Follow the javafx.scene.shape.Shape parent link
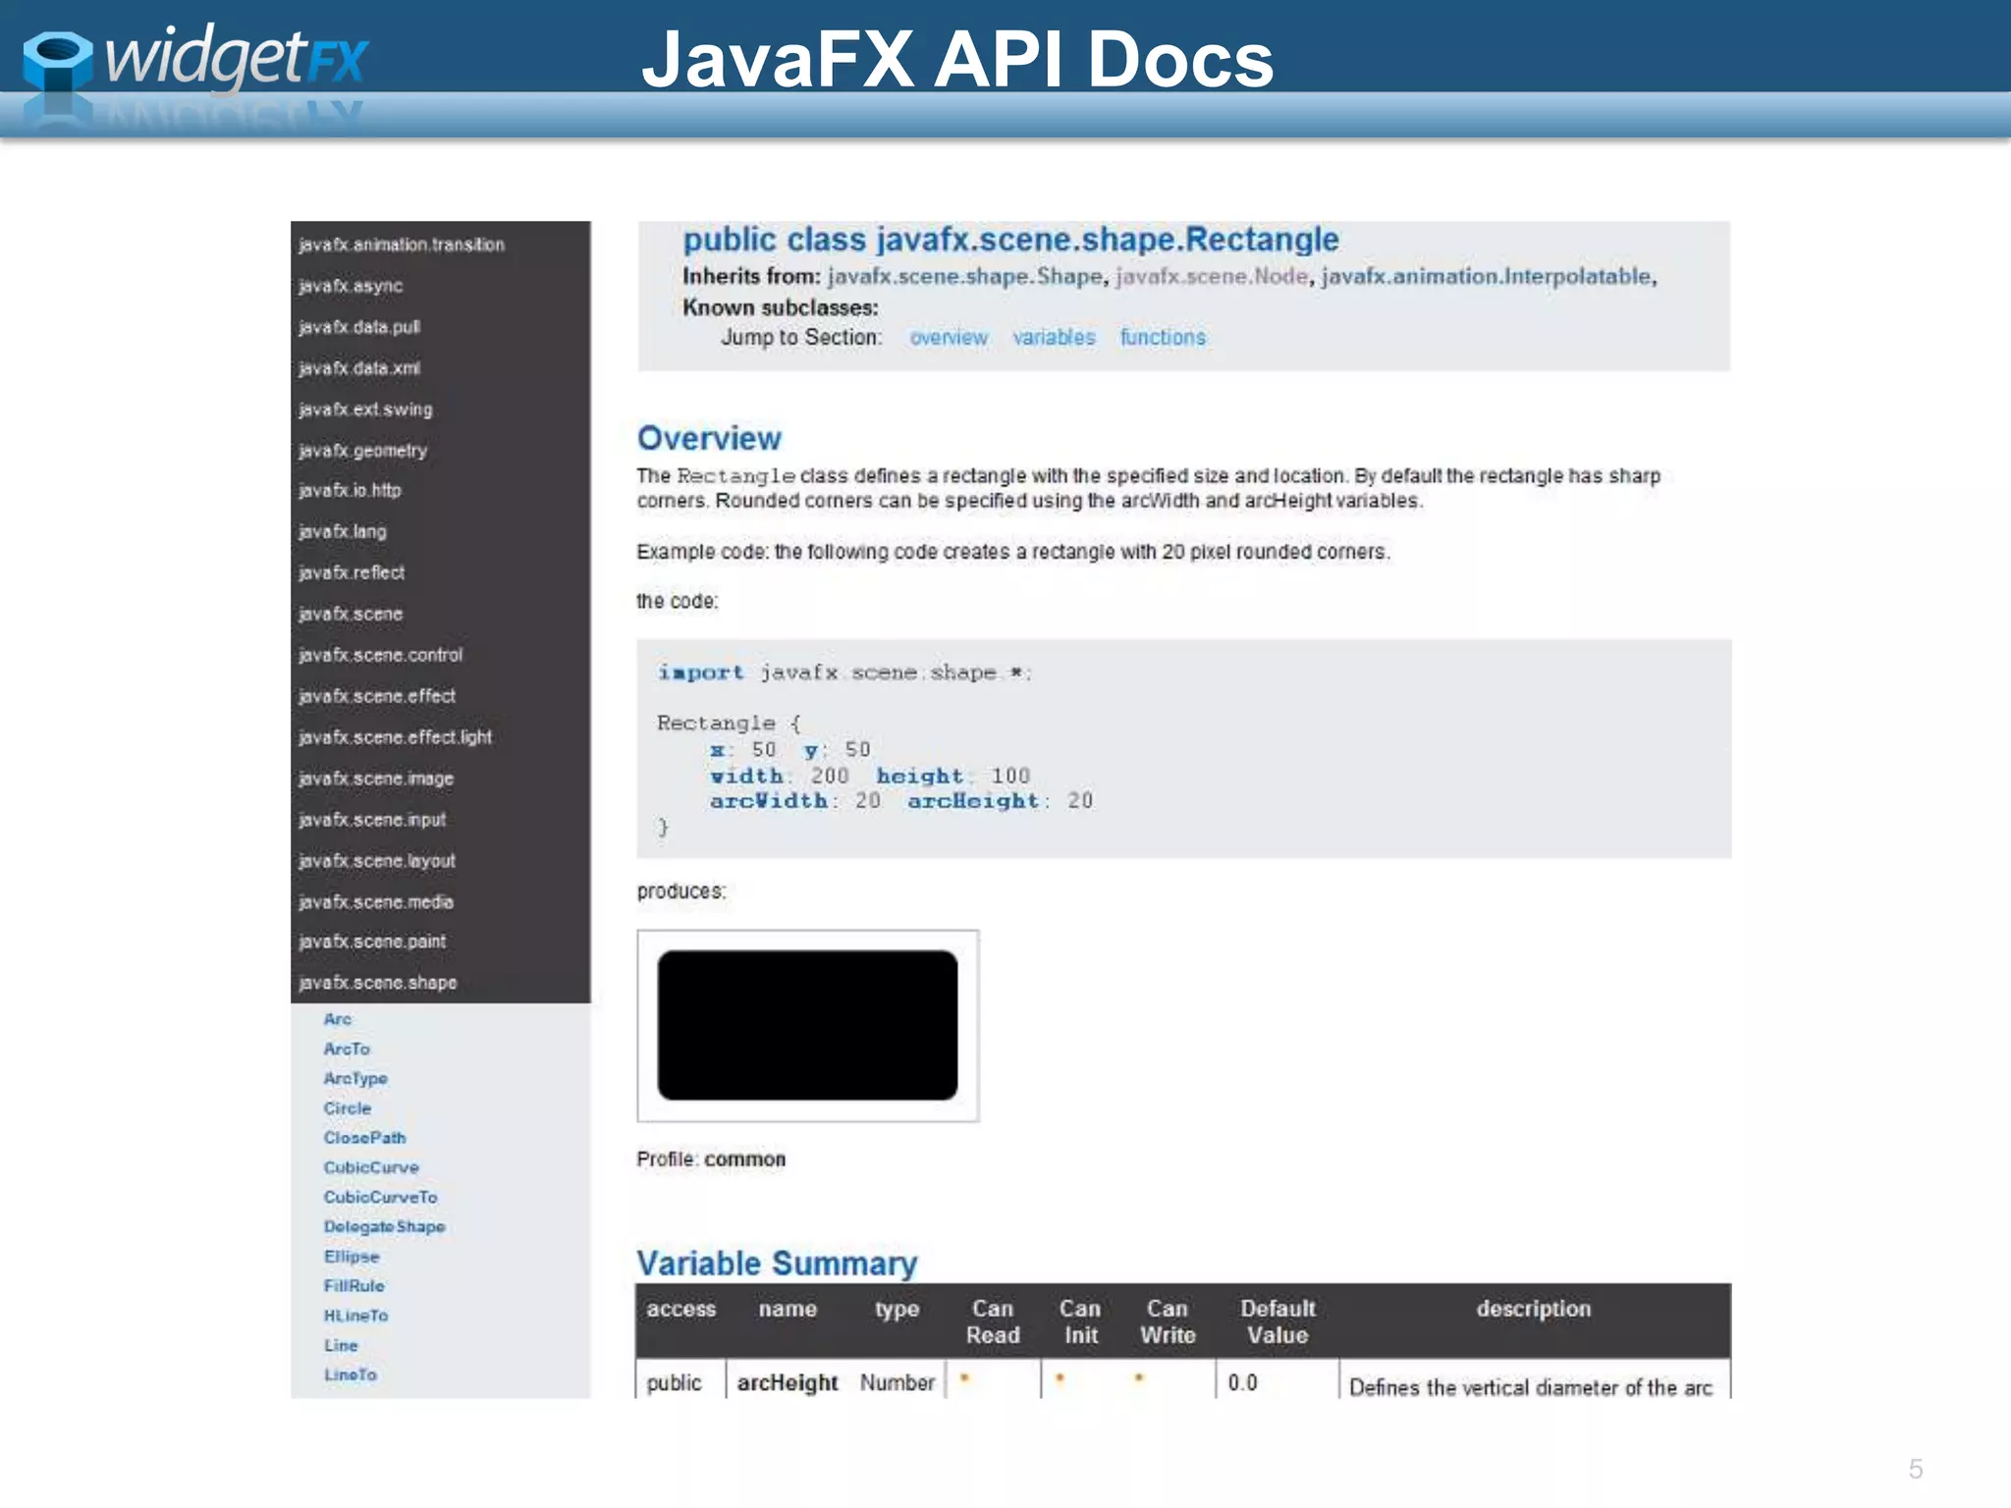2011x1508 pixels. pyautogui.click(x=964, y=277)
